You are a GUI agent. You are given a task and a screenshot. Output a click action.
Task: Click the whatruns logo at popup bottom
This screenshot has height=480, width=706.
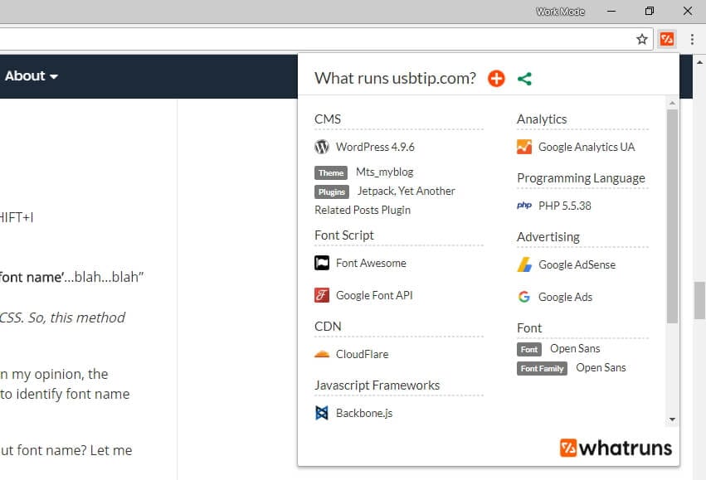tap(616, 448)
